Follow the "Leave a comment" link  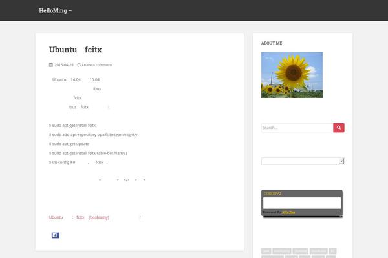pyautogui.click(x=97, y=65)
